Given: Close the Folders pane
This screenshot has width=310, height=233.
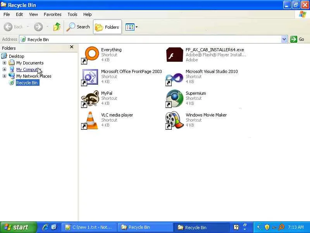Looking at the screenshot, I should pos(72,47).
